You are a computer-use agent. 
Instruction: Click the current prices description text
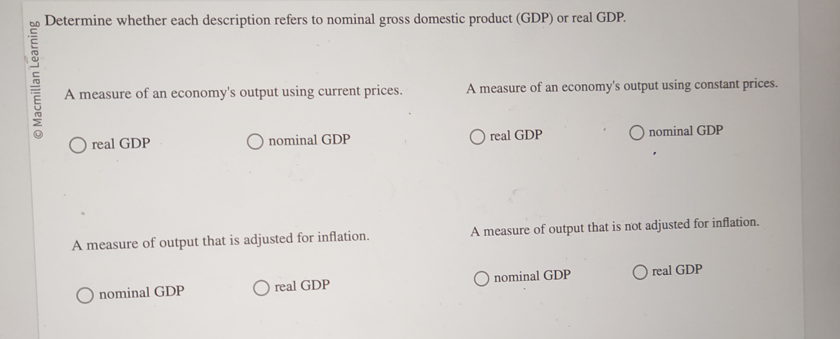(x=234, y=91)
